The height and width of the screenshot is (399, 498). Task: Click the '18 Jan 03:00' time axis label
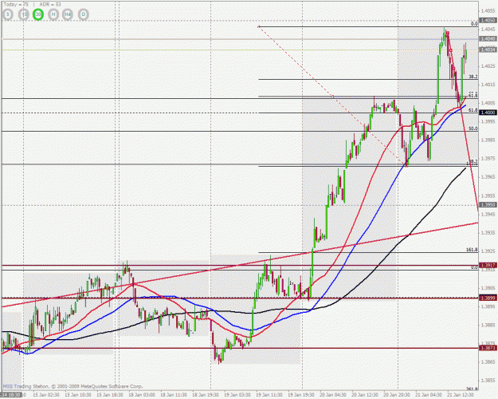(142, 395)
